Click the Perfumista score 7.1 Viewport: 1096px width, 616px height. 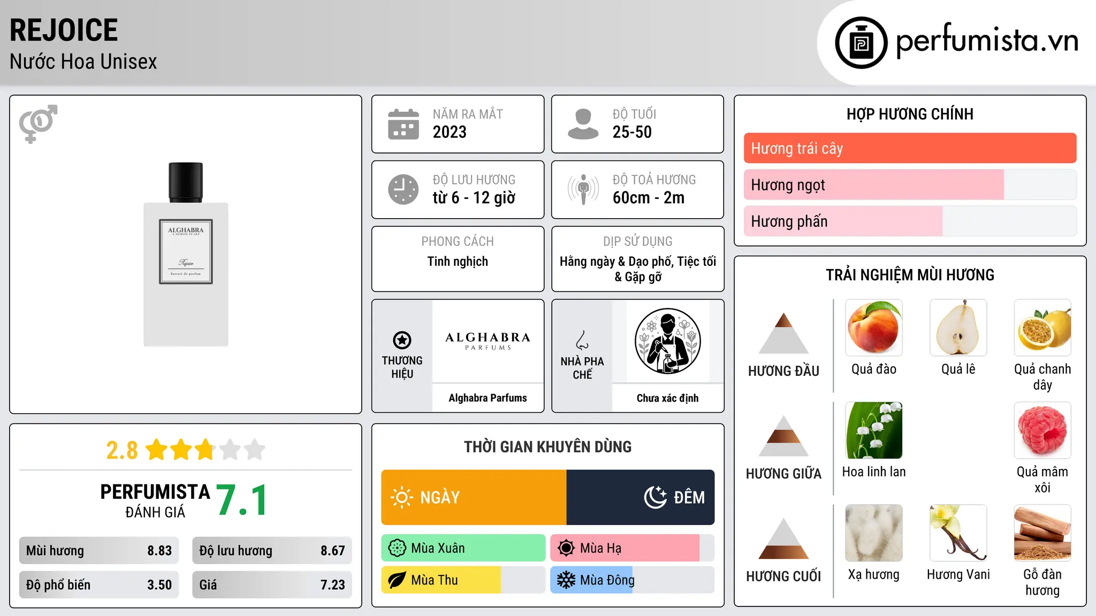point(242,500)
